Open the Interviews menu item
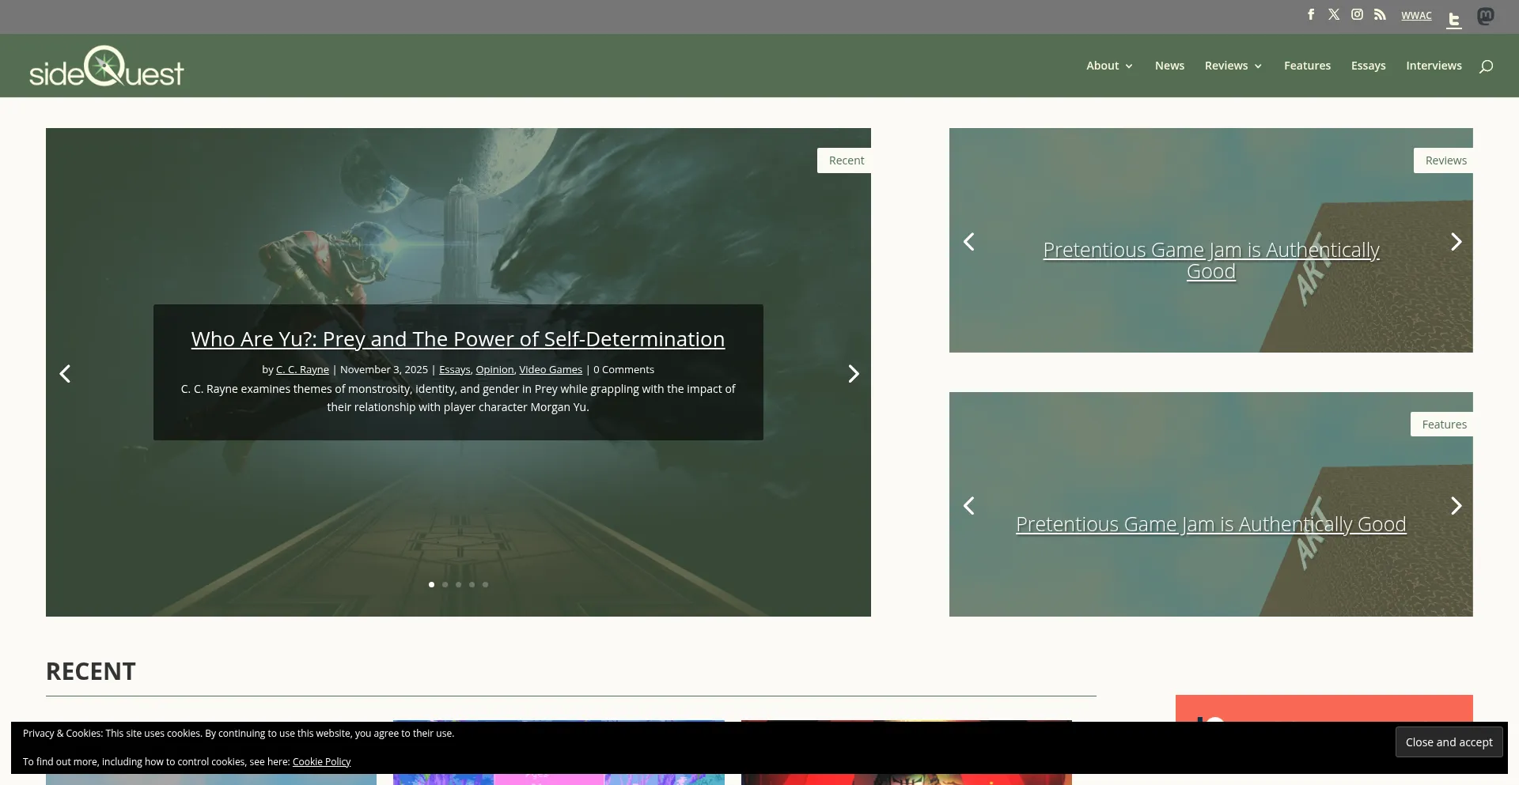 tap(1434, 66)
